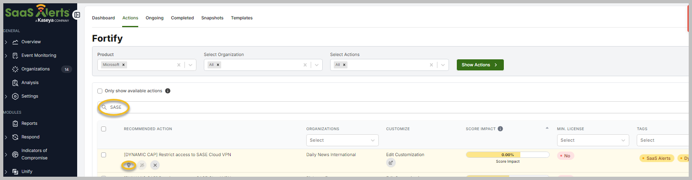Collapse the sidebar using the panel icon

(x=77, y=15)
